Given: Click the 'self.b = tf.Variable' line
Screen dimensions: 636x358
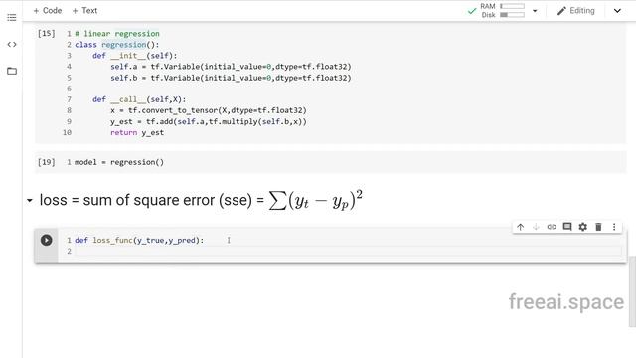Looking at the screenshot, I should [x=231, y=78].
